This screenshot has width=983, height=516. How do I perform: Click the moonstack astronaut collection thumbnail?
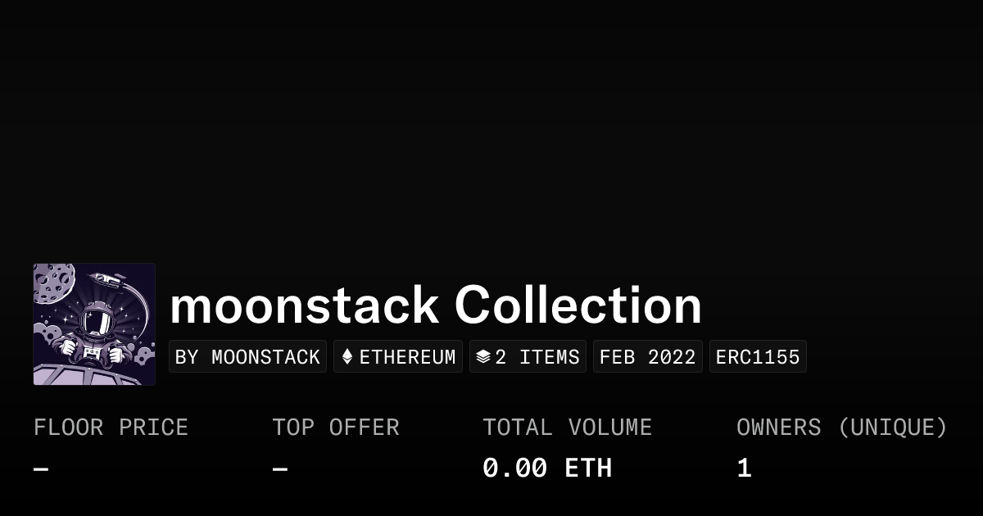(x=94, y=324)
